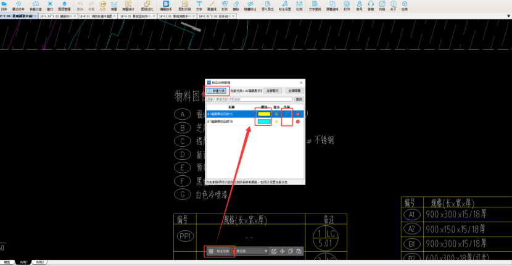Switch to 模型 model layout tab
The height and width of the screenshot is (266, 512).
tap(7, 262)
